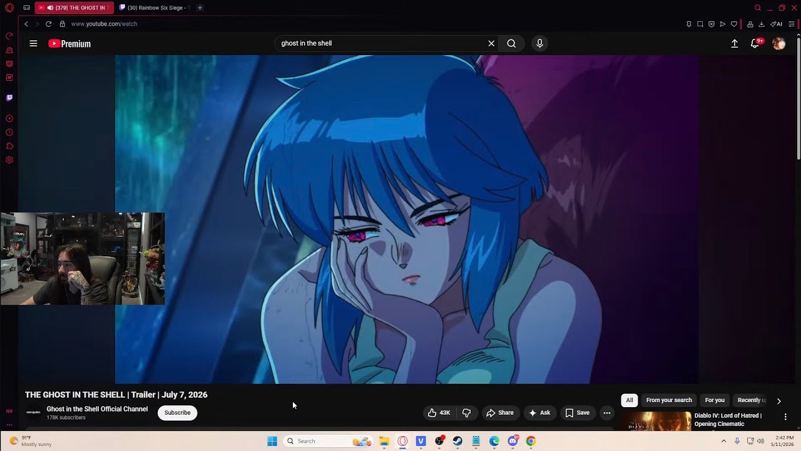Viewport: 801px width, 451px height.
Task: Open the browser profile icon in toolbar
Action: click(750, 24)
